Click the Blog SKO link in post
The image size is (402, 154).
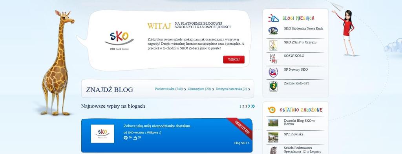pos(241,143)
